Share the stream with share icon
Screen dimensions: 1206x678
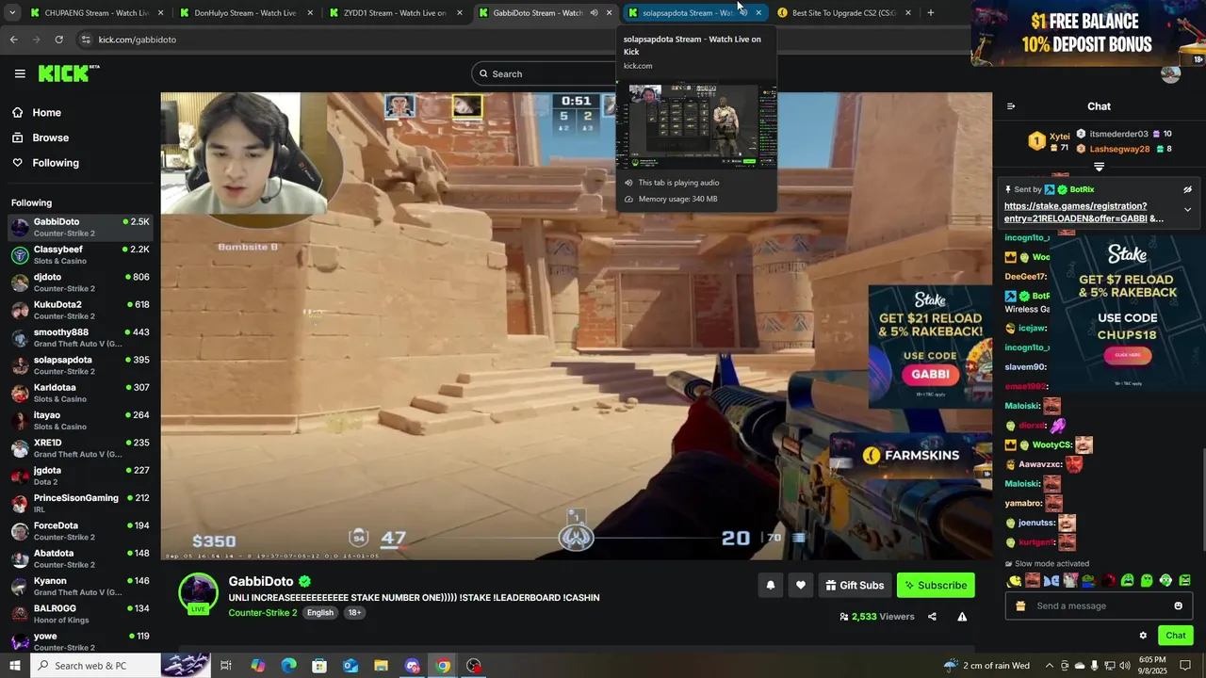pyautogui.click(x=932, y=617)
